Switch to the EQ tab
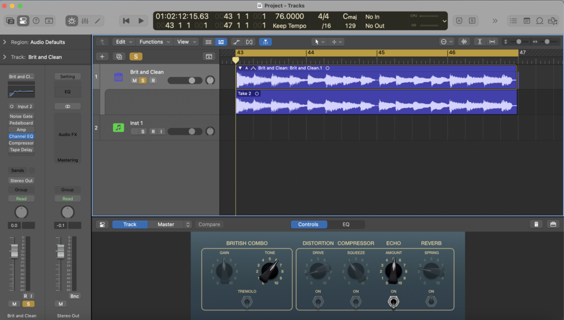The width and height of the screenshot is (564, 320). click(x=346, y=224)
